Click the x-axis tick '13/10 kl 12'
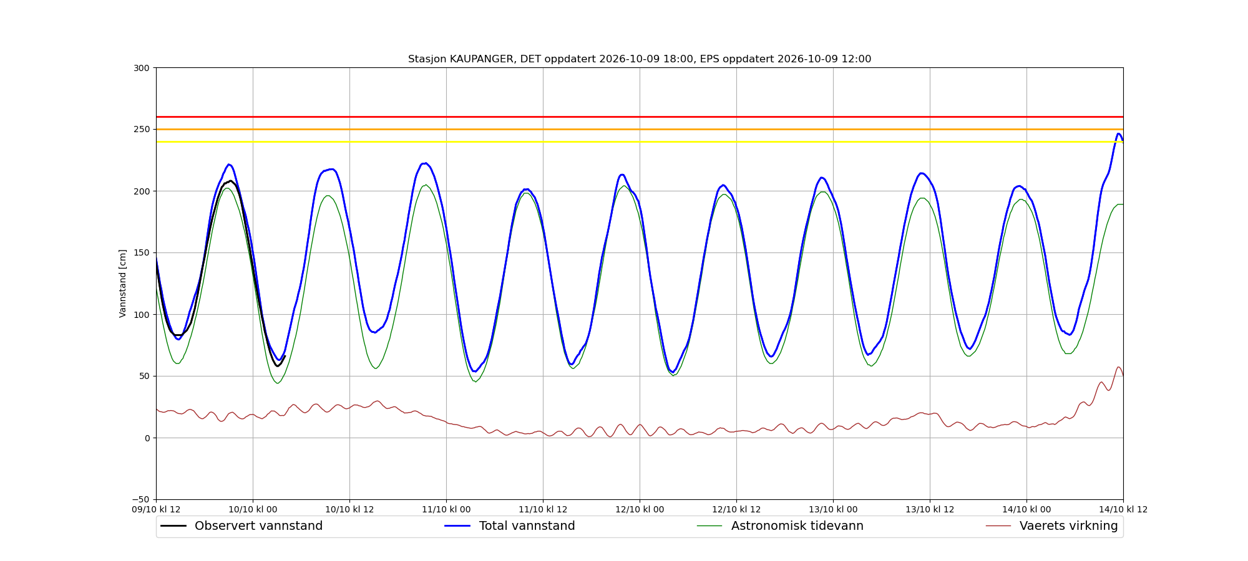1248x561 pixels. click(x=930, y=509)
